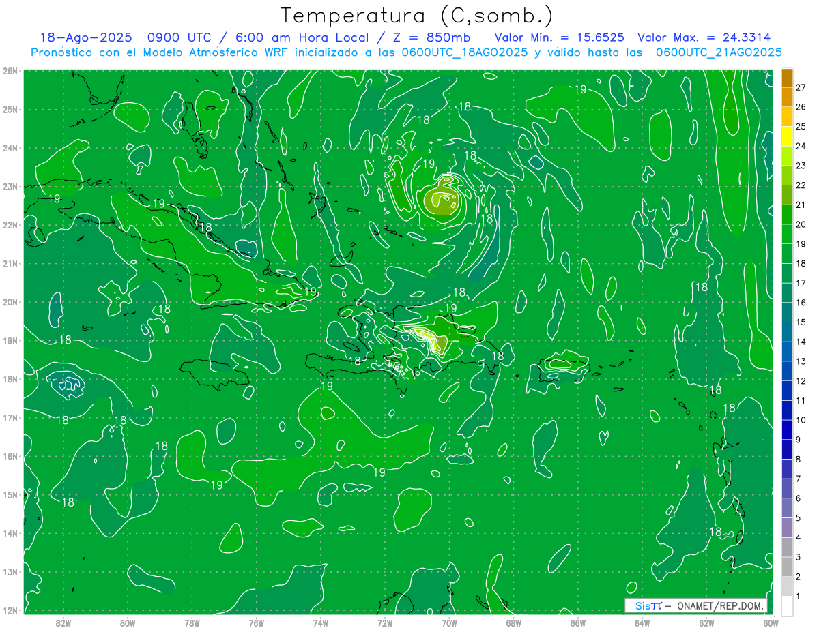Click the 68W longitude axis label
This screenshot has height=632, width=819.
tap(513, 622)
